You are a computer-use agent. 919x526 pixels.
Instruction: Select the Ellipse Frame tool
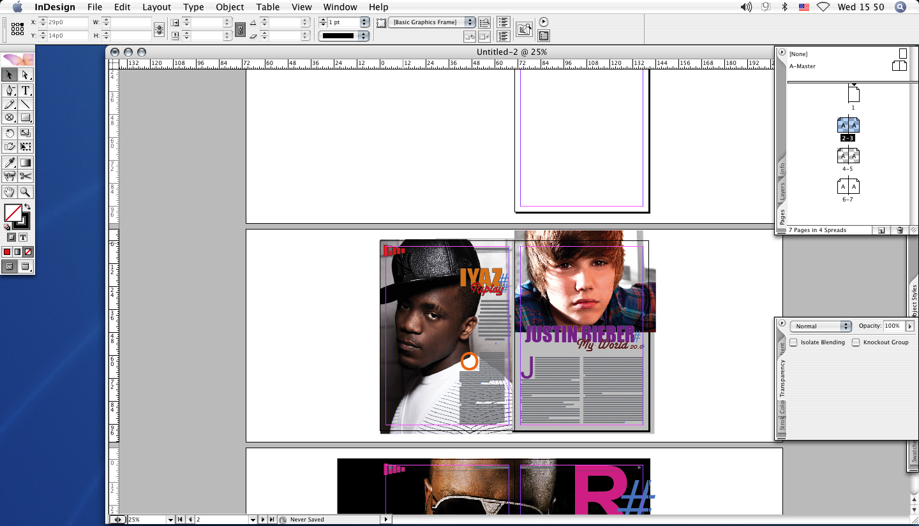click(x=10, y=117)
